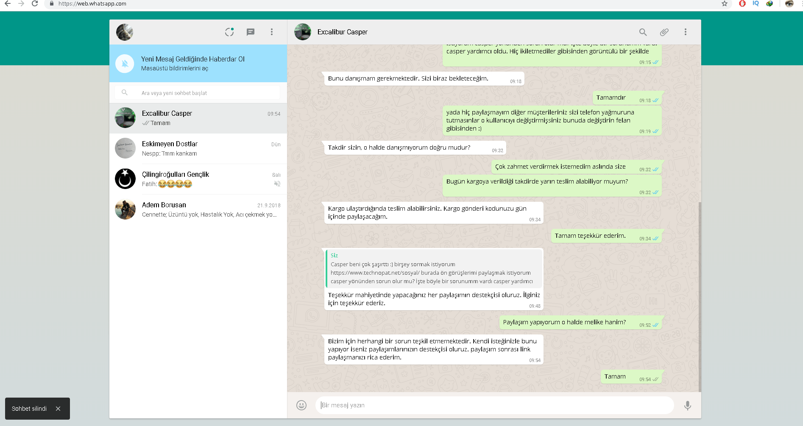The width and height of the screenshot is (803, 426).
Task: Go forward in the browser
Action: (21, 3)
